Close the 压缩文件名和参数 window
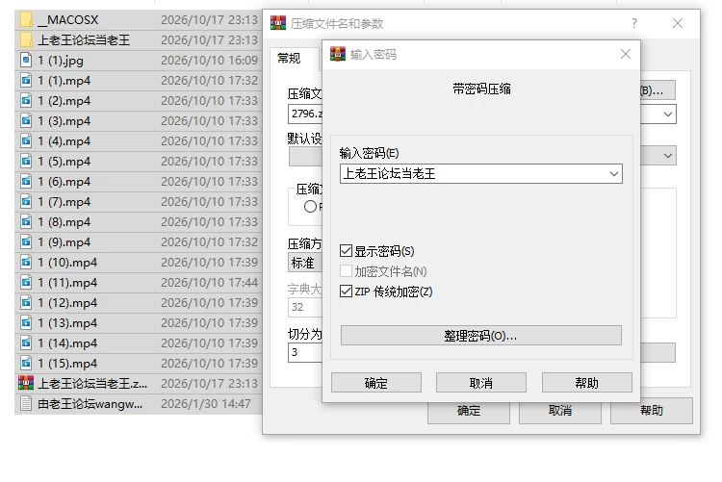Screen dimensions: 722x482 [678, 23]
